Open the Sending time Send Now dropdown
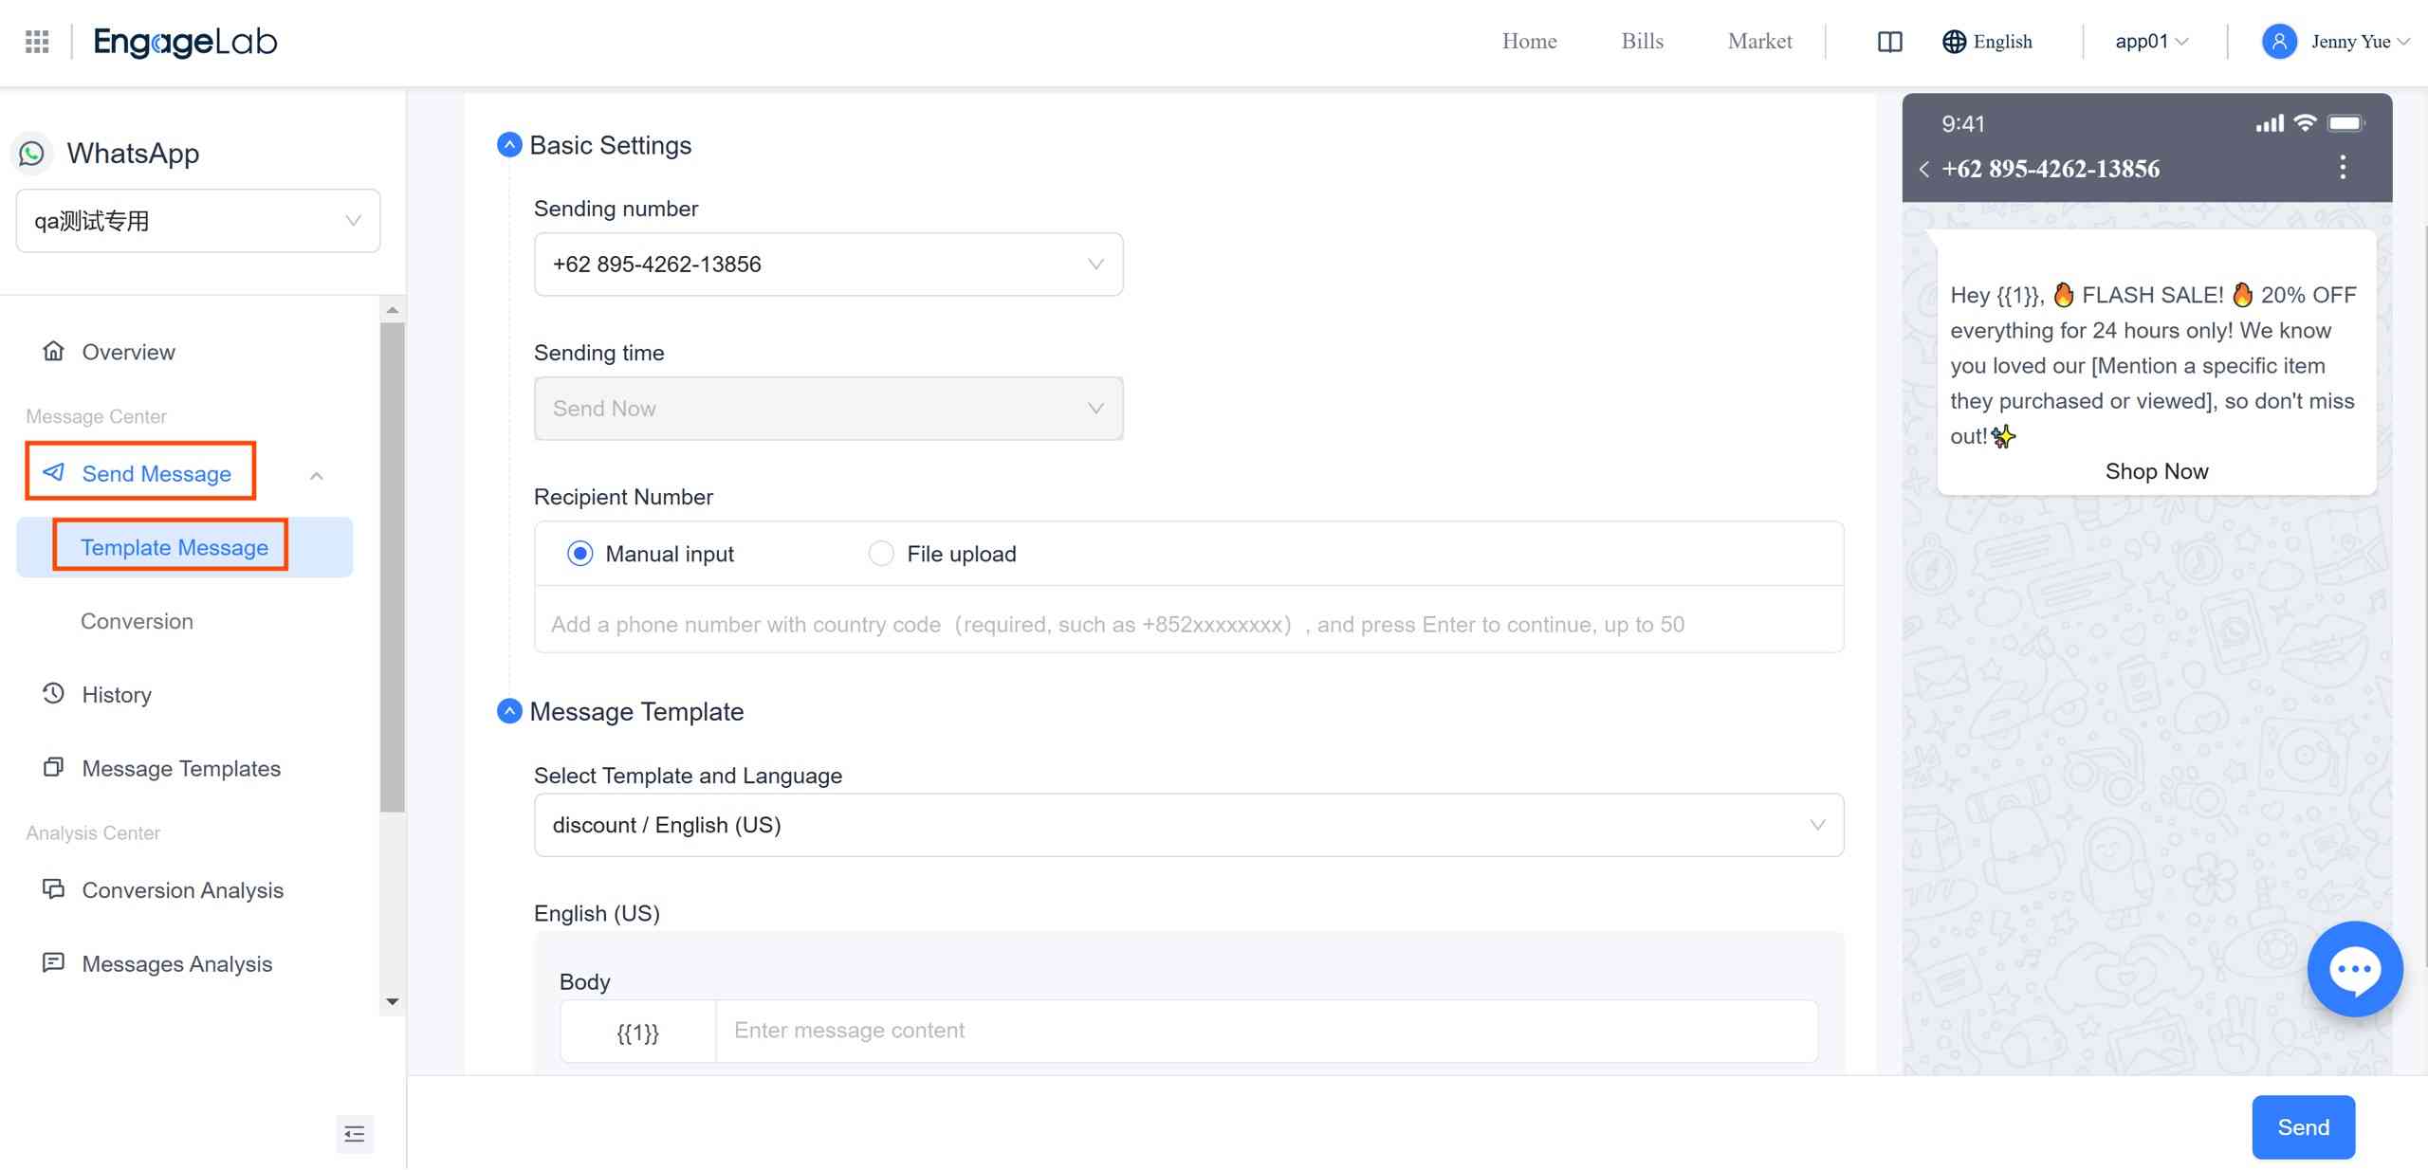2428x1170 pixels. [x=828, y=409]
